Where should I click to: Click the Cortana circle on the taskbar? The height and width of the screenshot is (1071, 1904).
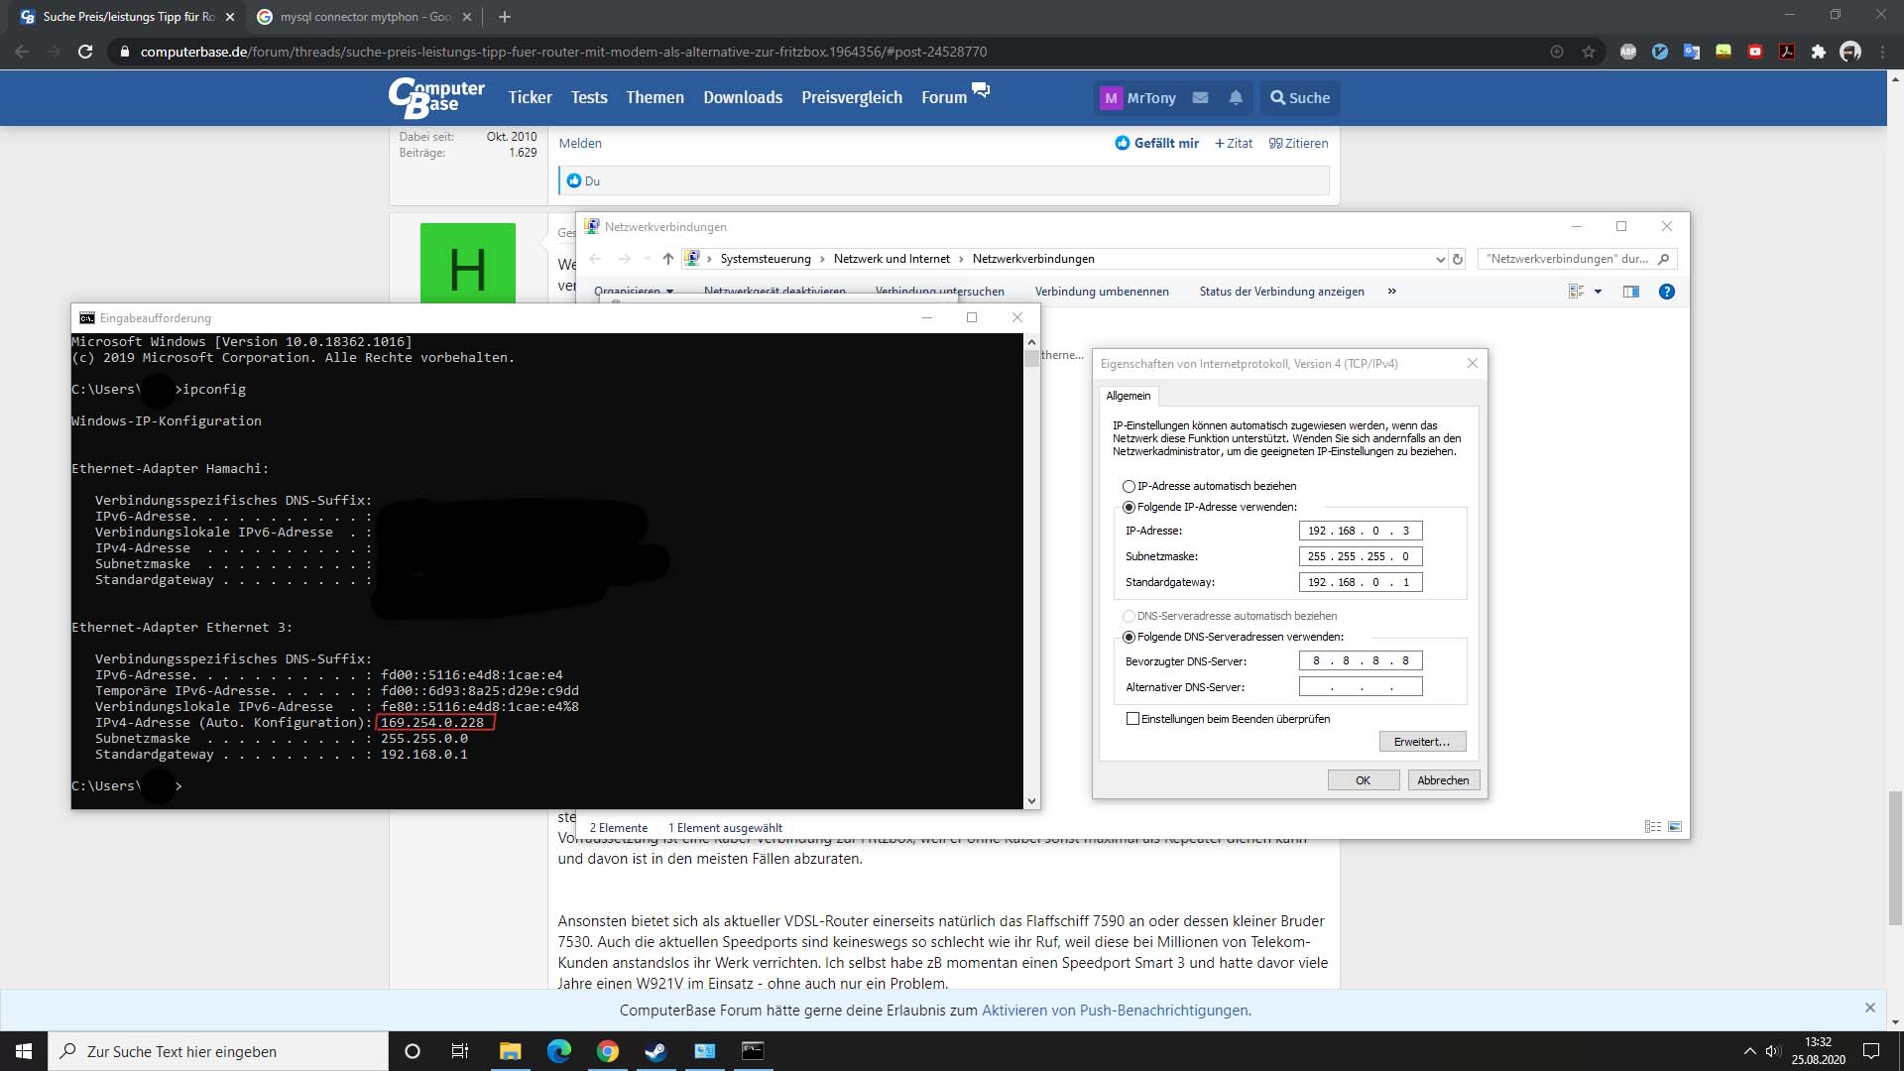click(x=413, y=1051)
